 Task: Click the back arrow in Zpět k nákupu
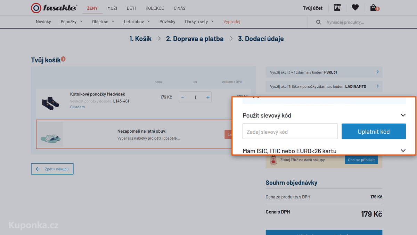coord(38,169)
